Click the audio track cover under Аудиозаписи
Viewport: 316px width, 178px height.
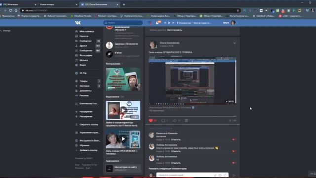click(109, 168)
